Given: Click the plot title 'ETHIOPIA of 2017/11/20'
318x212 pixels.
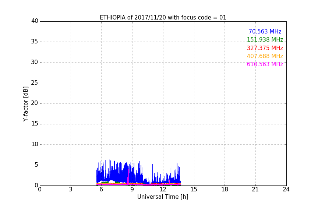Looking at the screenshot, I should [163, 18].
